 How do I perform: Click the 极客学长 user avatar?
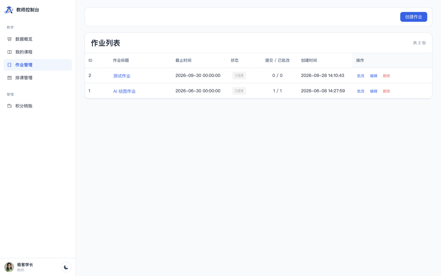pyautogui.click(x=9, y=267)
